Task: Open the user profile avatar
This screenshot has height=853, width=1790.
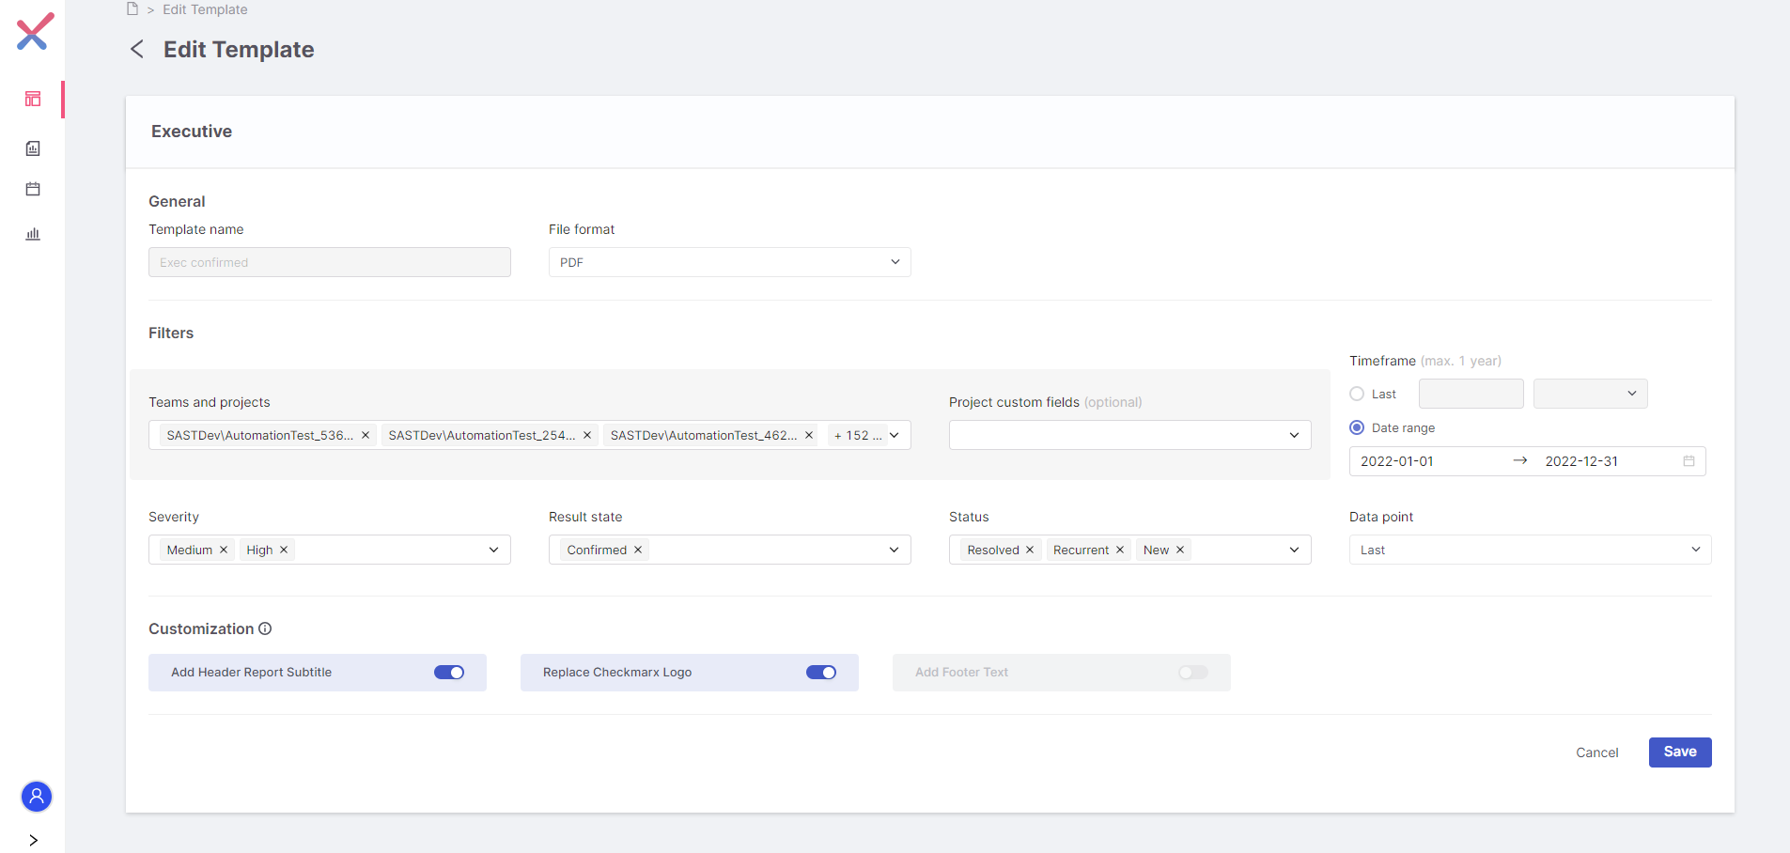Action: [37, 797]
